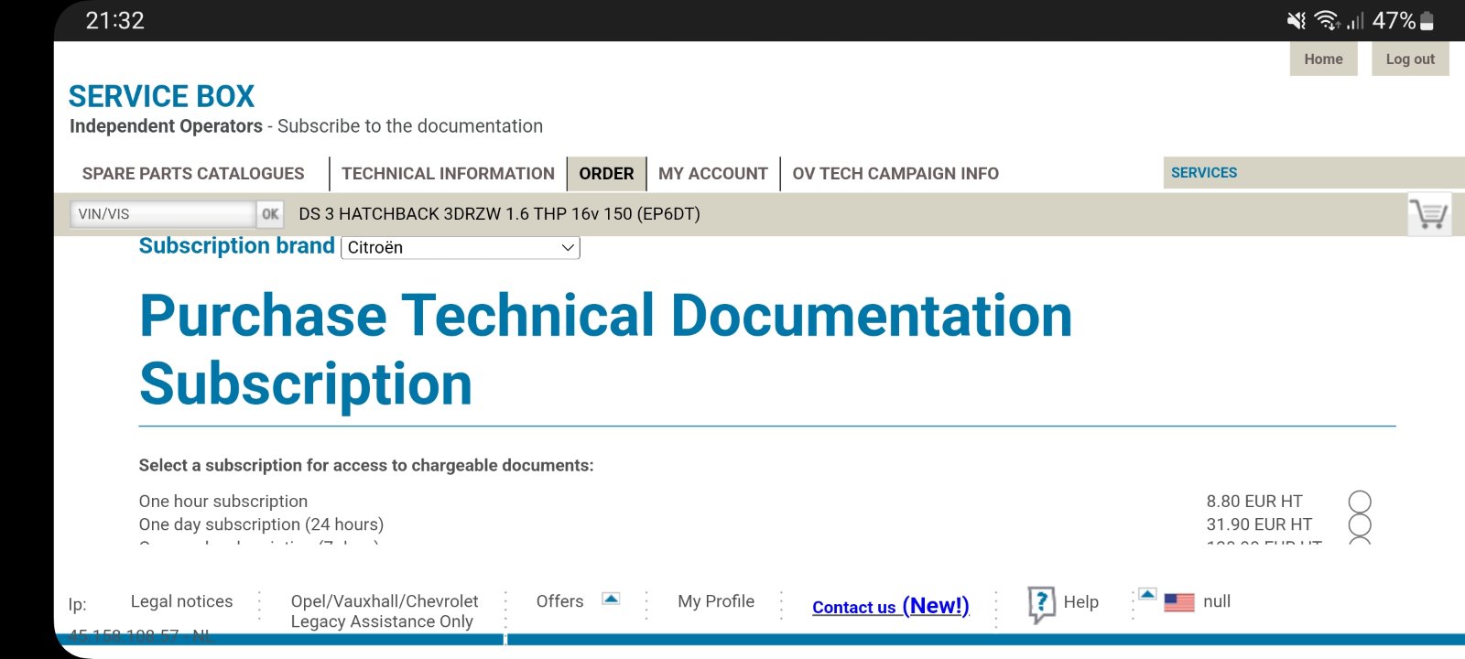Open the Legal notices link
Screen dimensions: 1465x659
pyautogui.click(x=181, y=601)
